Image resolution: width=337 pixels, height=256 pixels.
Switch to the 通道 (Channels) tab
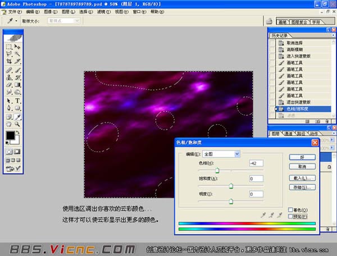[288, 134]
